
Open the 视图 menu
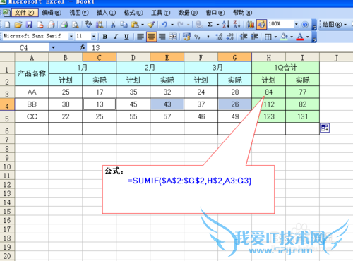click(x=79, y=13)
